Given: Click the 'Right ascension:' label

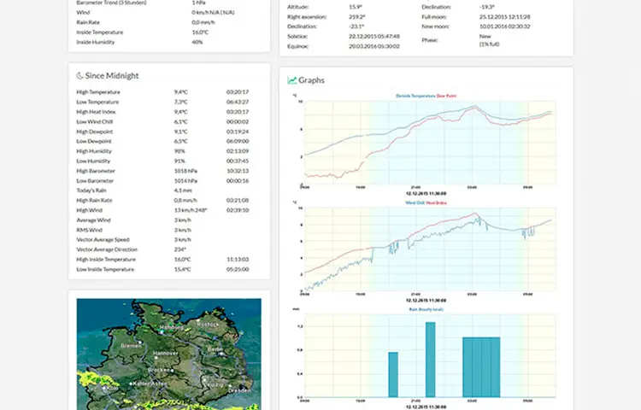Looking at the screenshot, I should coord(307,17).
